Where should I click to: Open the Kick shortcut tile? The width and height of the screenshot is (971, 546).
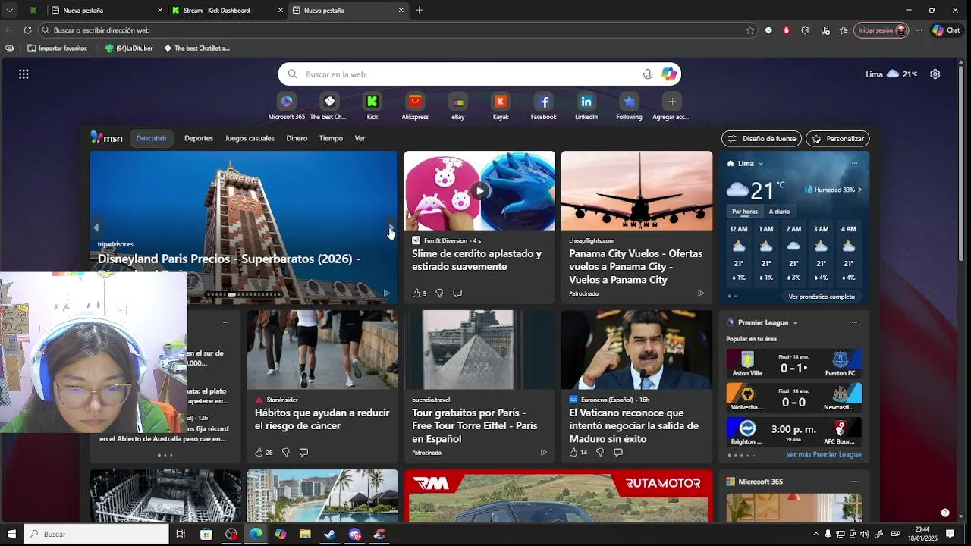372,106
